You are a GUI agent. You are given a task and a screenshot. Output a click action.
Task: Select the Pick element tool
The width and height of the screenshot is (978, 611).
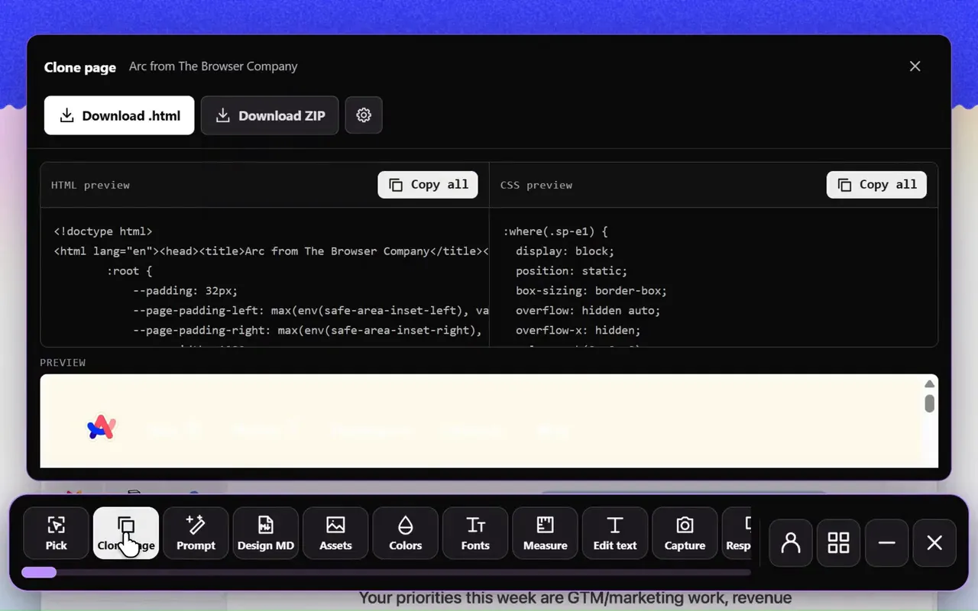pos(57,533)
